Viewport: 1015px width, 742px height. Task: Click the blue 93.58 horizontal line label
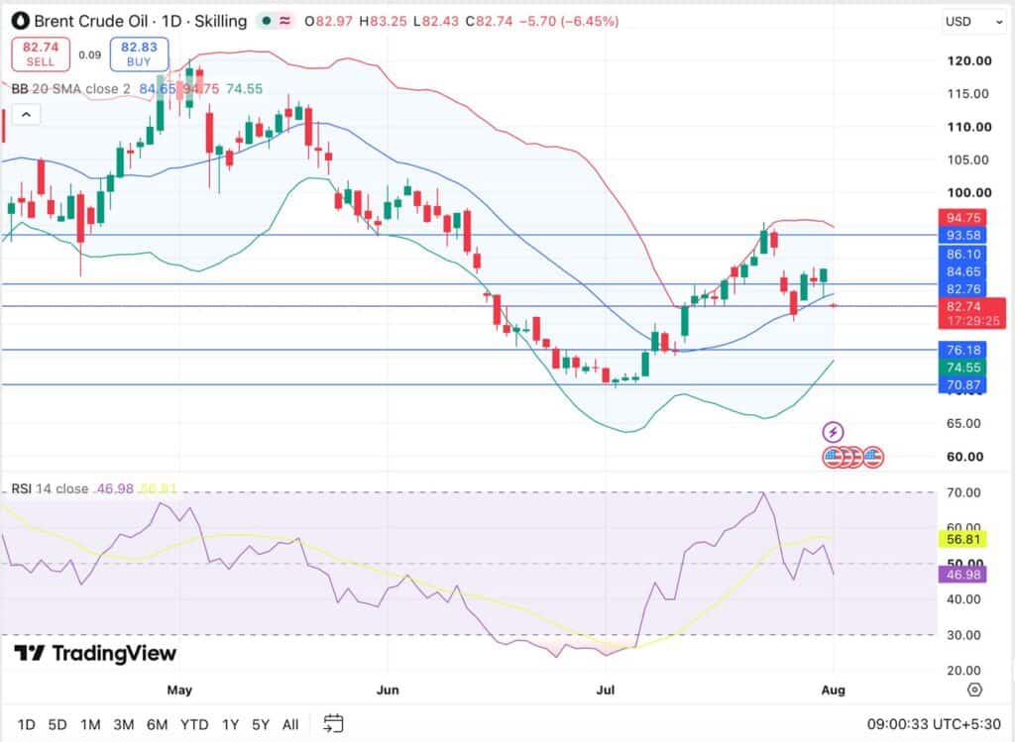(962, 235)
